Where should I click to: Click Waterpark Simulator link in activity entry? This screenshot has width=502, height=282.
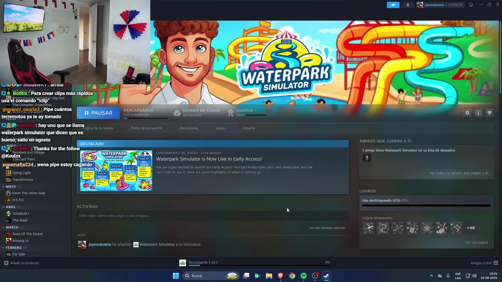[157, 244]
